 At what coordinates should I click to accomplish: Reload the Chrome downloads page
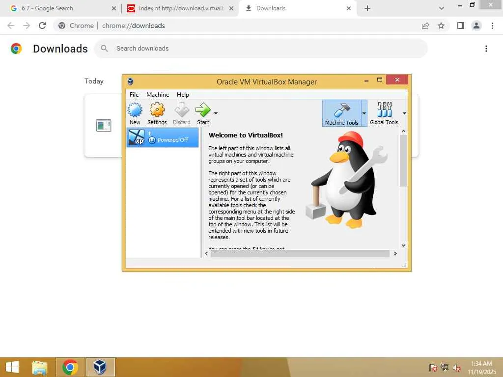[x=42, y=26]
